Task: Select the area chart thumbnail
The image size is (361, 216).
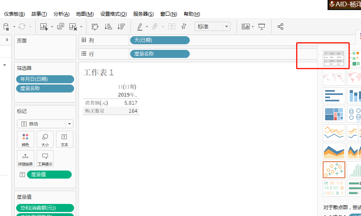Action: click(334, 151)
